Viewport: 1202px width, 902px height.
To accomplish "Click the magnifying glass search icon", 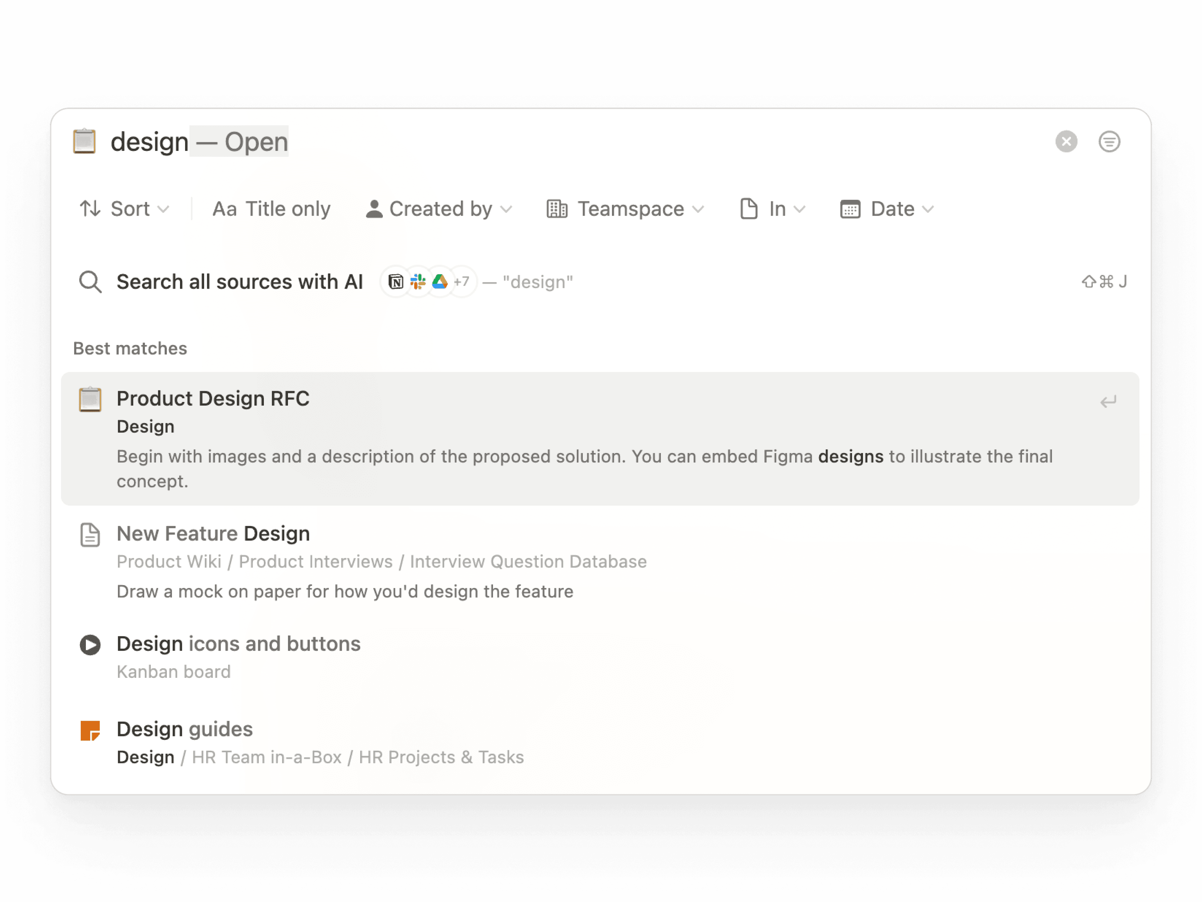I will click(90, 282).
